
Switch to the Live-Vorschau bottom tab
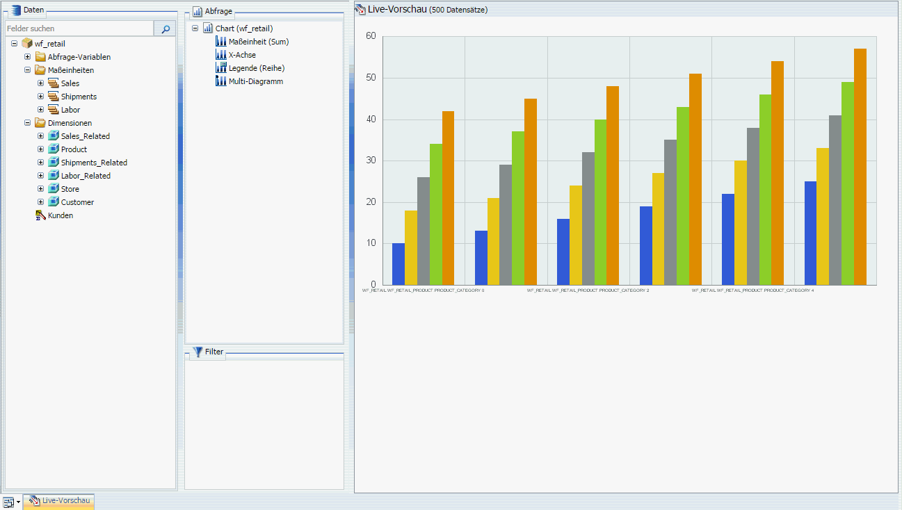(x=58, y=501)
